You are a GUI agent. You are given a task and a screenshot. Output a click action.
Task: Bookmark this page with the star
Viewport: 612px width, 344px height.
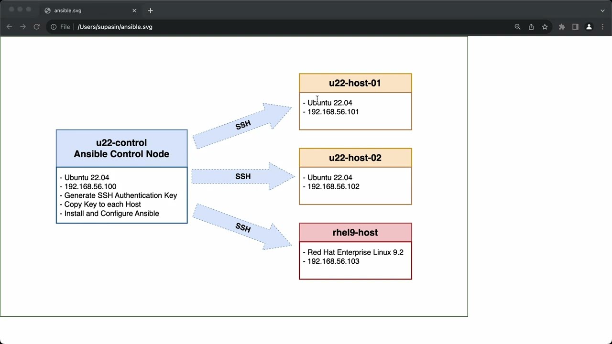tap(545, 27)
